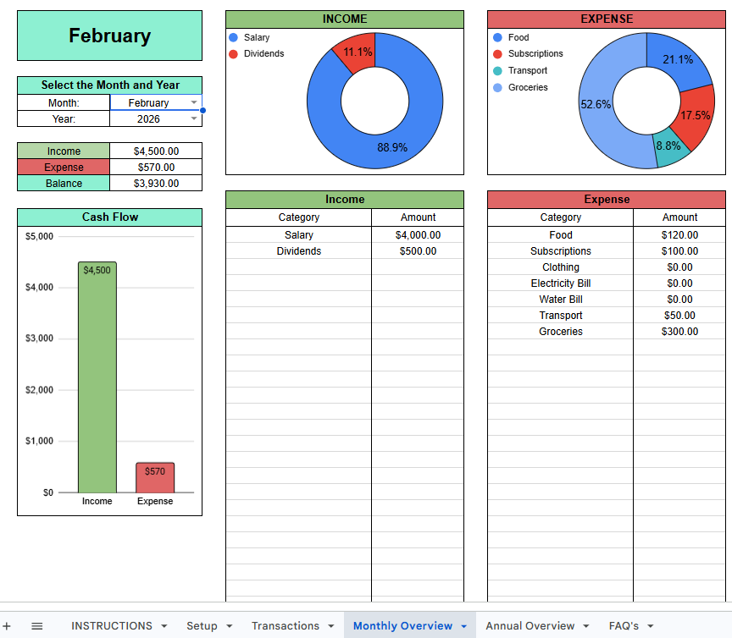Viewport: 732px width, 638px height.
Task: Open the Setup tab menu arrow
Action: click(230, 626)
